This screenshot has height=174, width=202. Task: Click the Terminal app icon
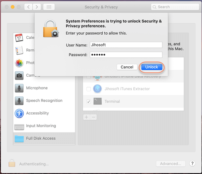[98, 101]
